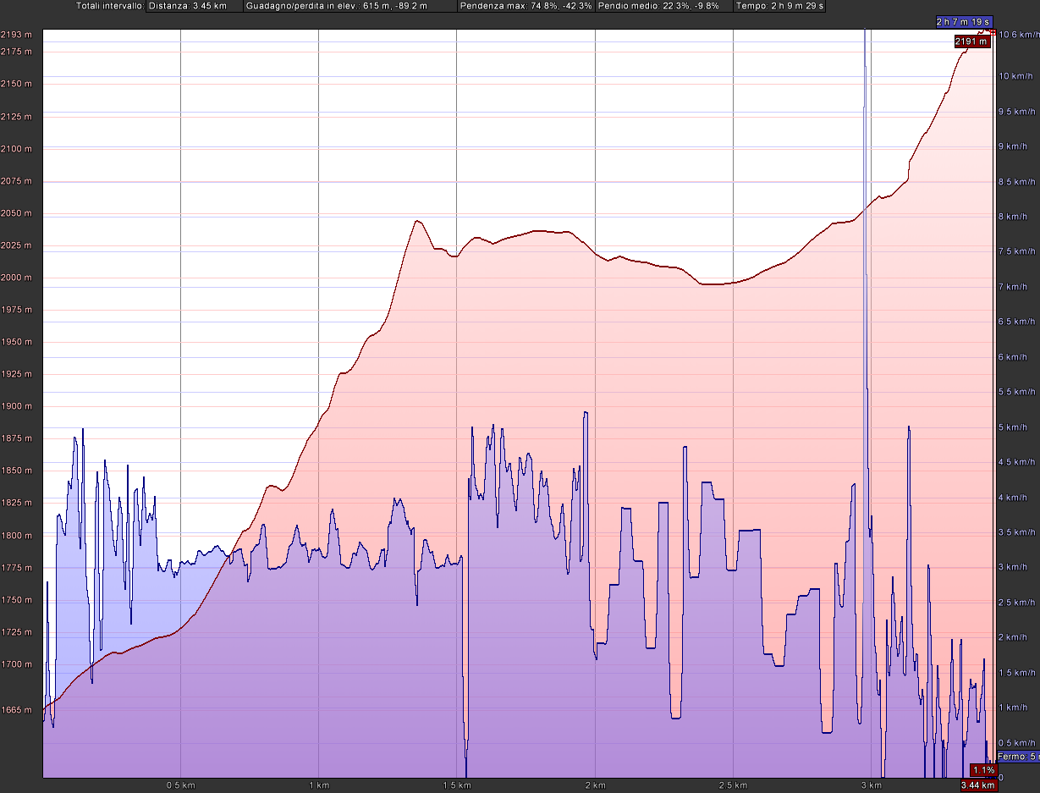
Task: Click the '2050 m' elevation axis label
Action: pyautogui.click(x=17, y=213)
